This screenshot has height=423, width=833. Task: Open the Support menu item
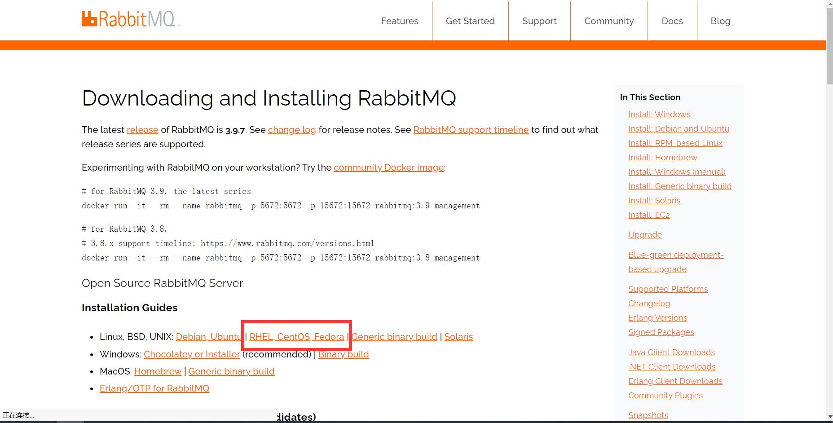tap(539, 21)
